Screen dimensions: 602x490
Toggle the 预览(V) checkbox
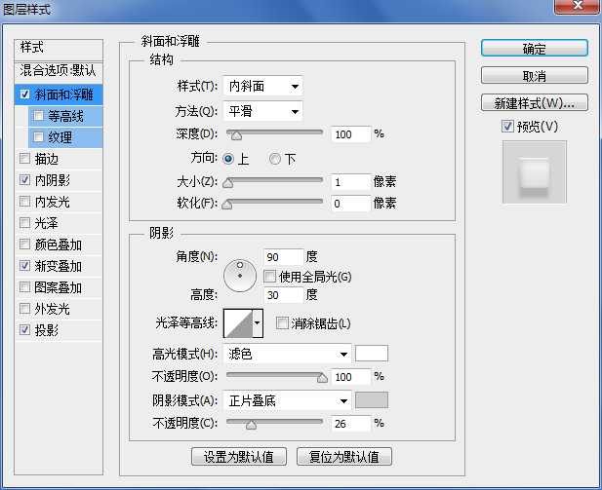pos(507,126)
